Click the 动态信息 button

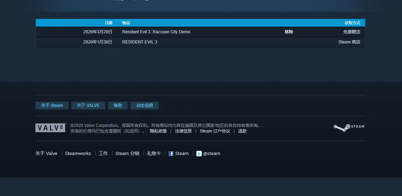tap(145, 106)
